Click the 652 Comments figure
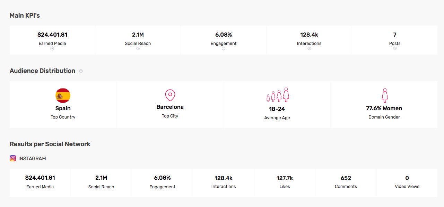This screenshot has width=444, height=207. point(346,178)
